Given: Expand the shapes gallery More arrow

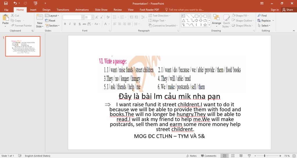Looking at the screenshot, I should 209,25.
